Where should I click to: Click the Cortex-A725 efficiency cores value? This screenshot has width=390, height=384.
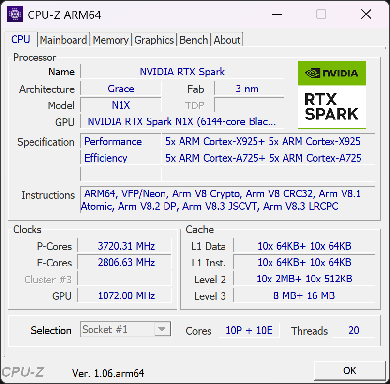coord(269,158)
